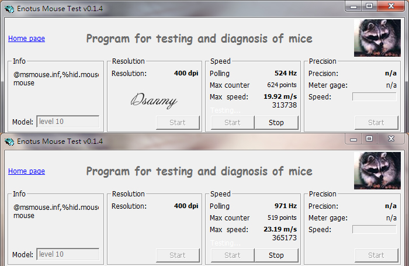Maximize the lower Enotus Mouse Test window
Image resolution: width=409 pixels, height=266 pixels.
[x=369, y=139]
